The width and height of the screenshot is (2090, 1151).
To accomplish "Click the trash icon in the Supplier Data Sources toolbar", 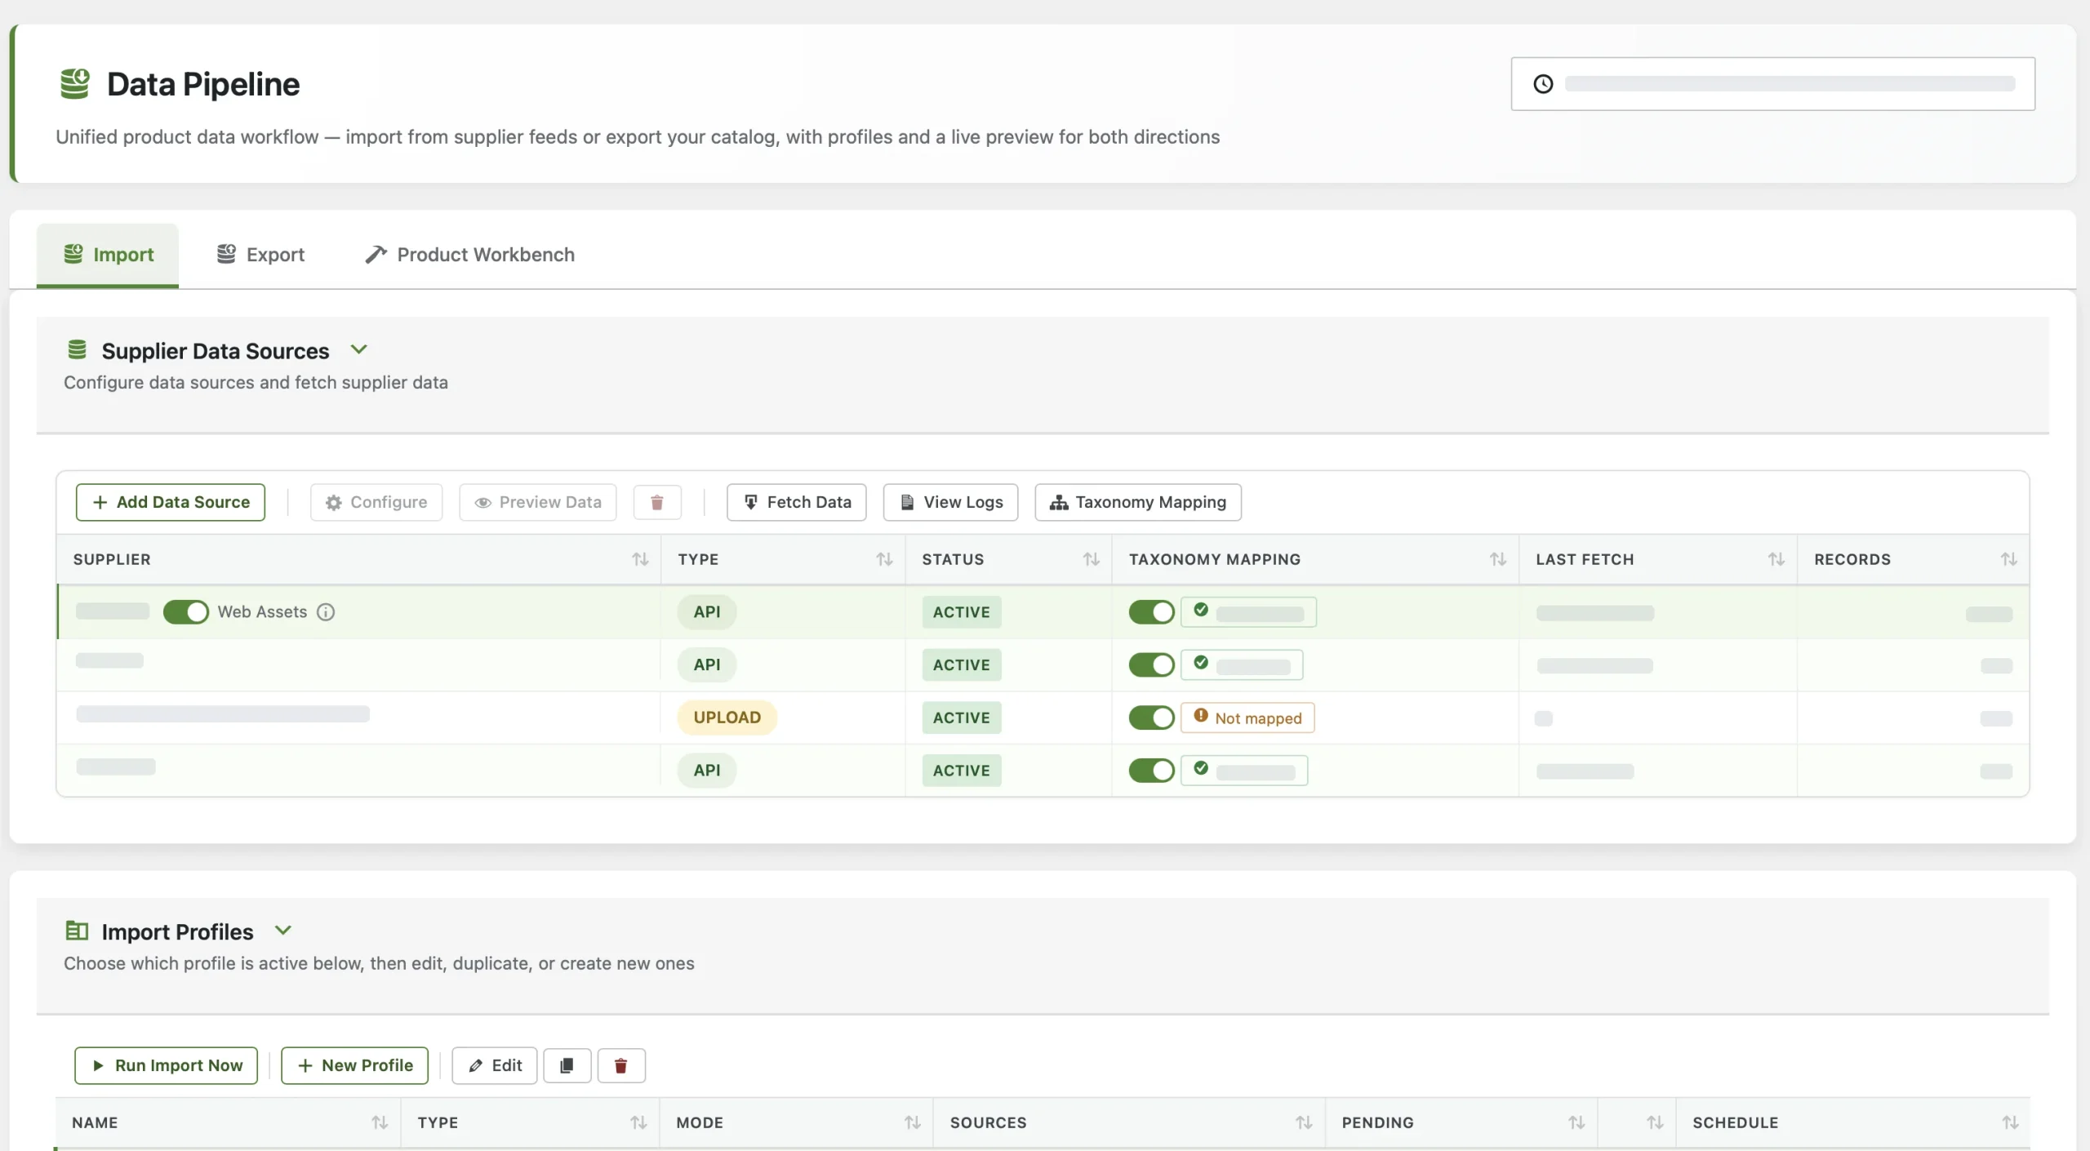I will click(657, 502).
